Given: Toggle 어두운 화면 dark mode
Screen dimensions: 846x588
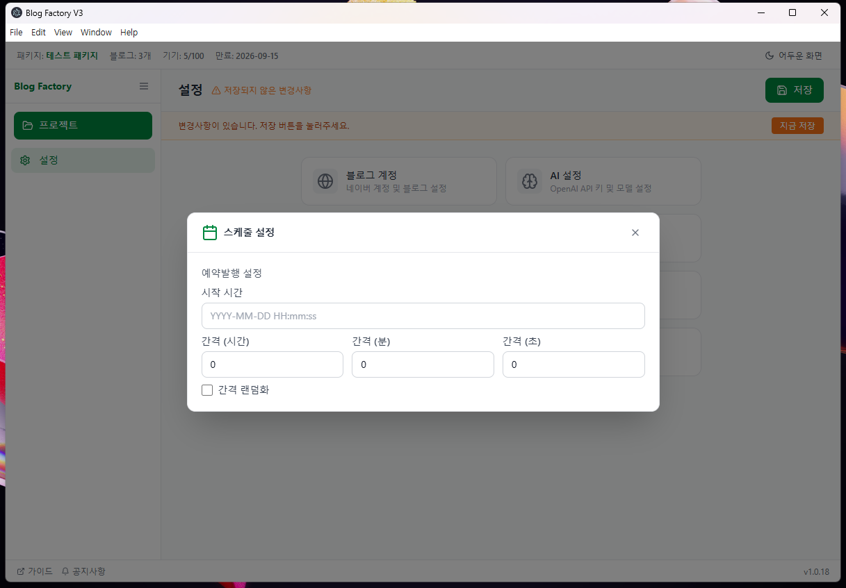Looking at the screenshot, I should tap(792, 56).
